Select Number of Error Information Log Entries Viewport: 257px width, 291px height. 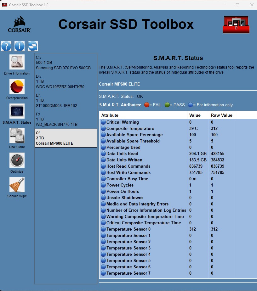point(178,210)
